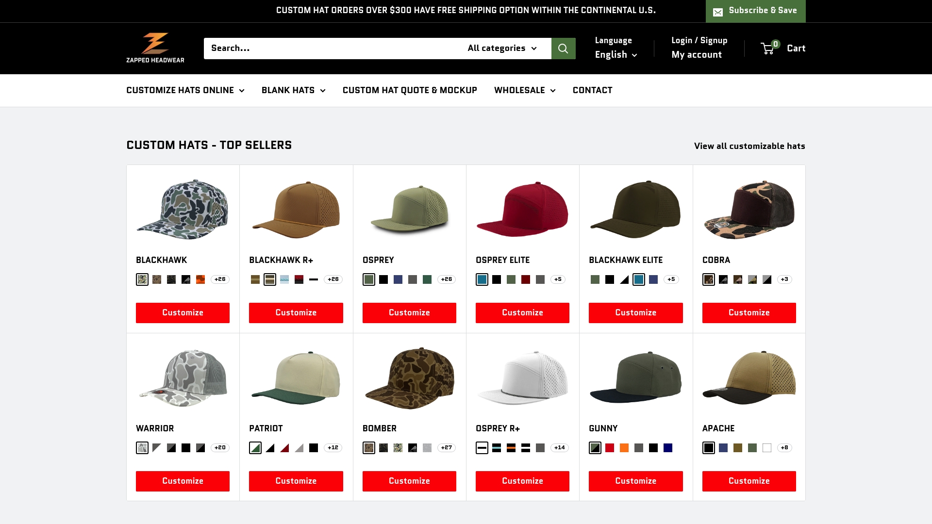Select the red swatch for Gunny

pos(610,448)
